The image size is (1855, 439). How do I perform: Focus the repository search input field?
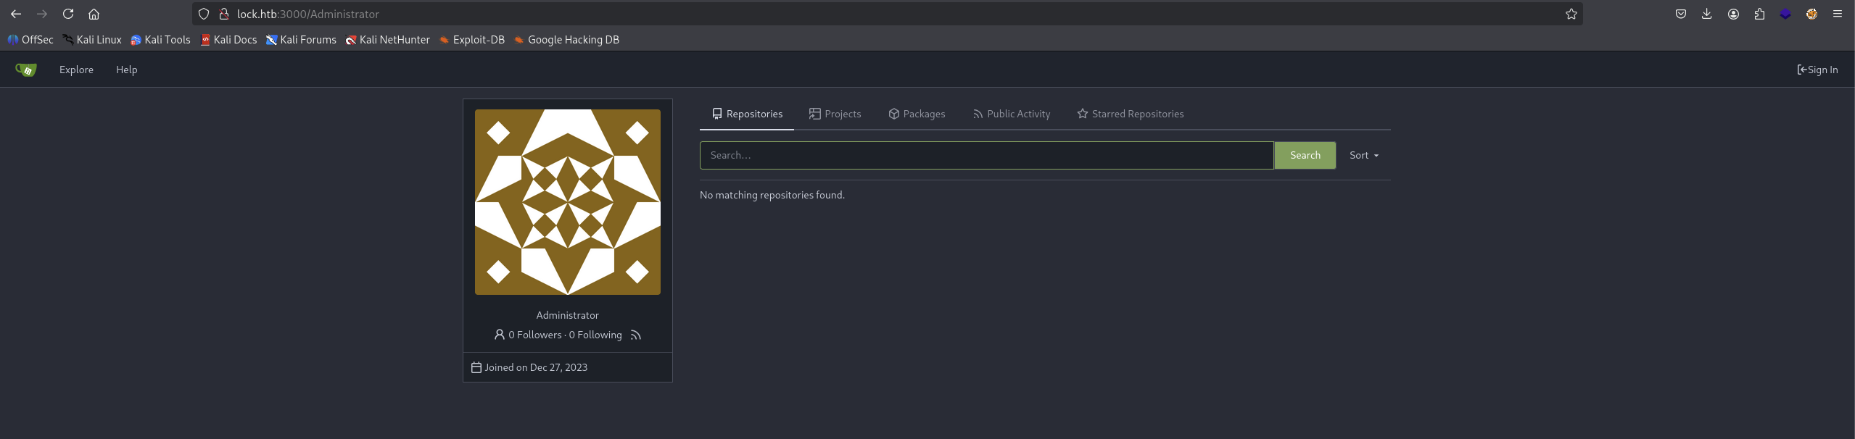click(x=986, y=155)
